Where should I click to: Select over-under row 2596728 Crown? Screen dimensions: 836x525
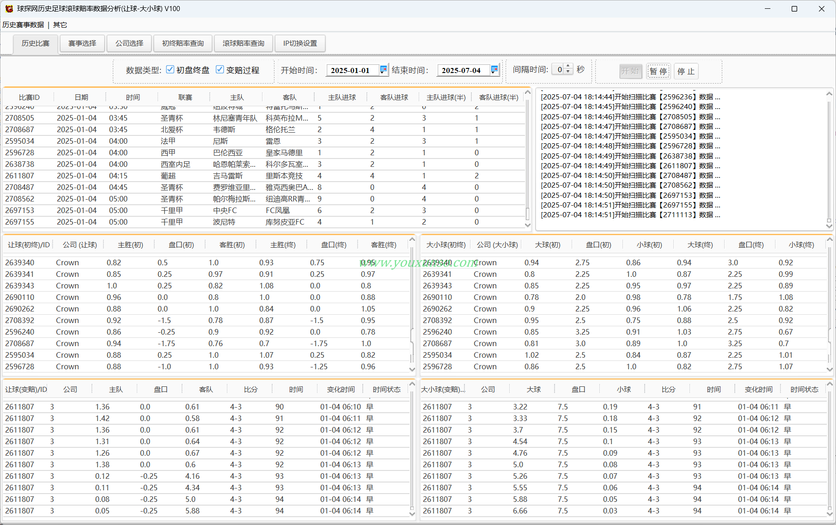click(x=623, y=366)
